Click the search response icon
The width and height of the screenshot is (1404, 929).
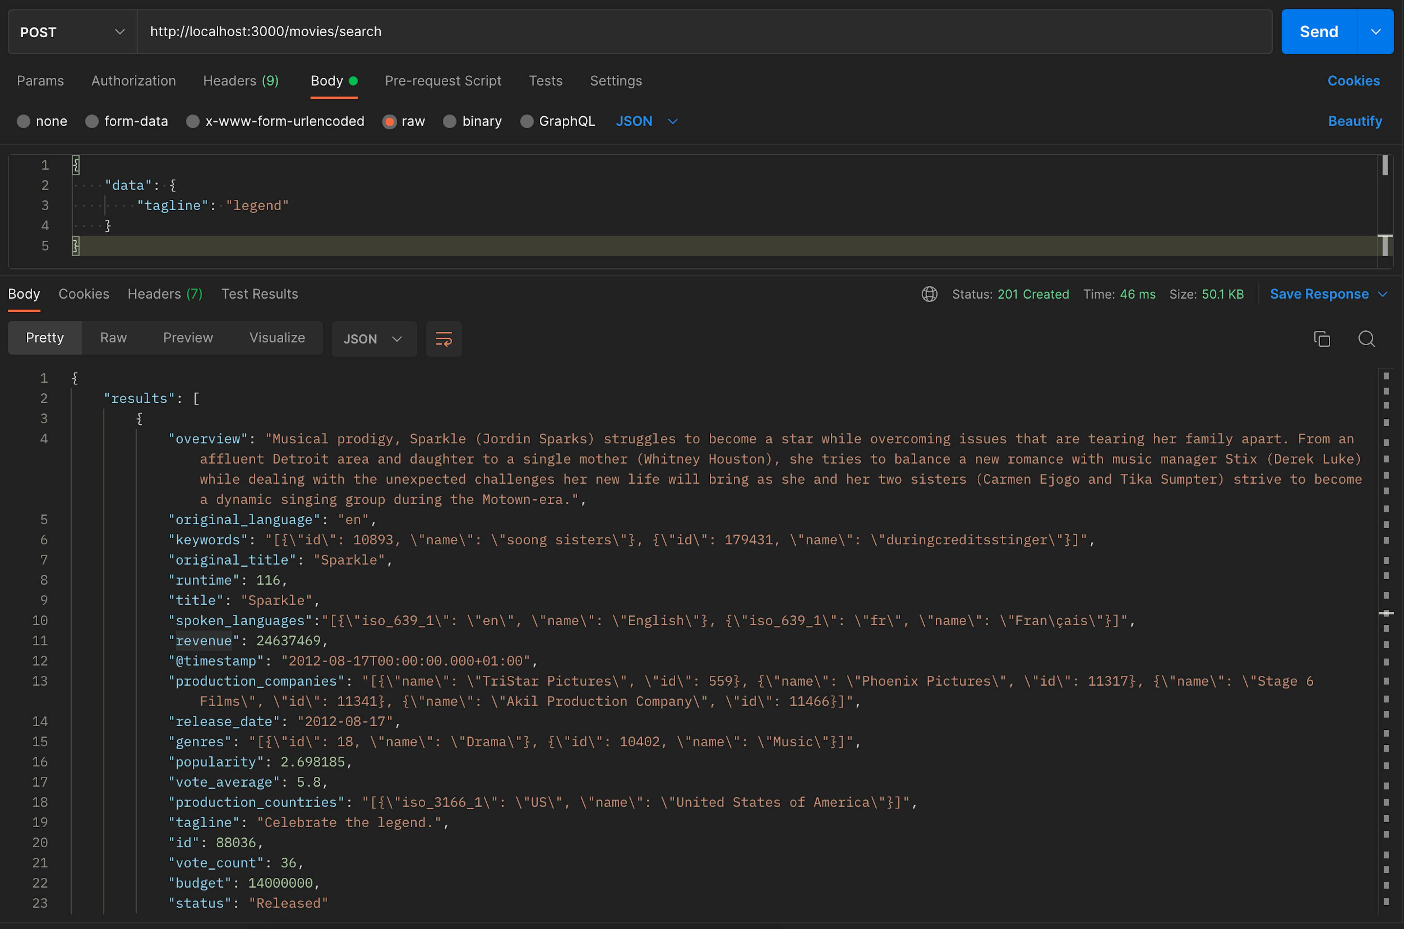pos(1366,339)
